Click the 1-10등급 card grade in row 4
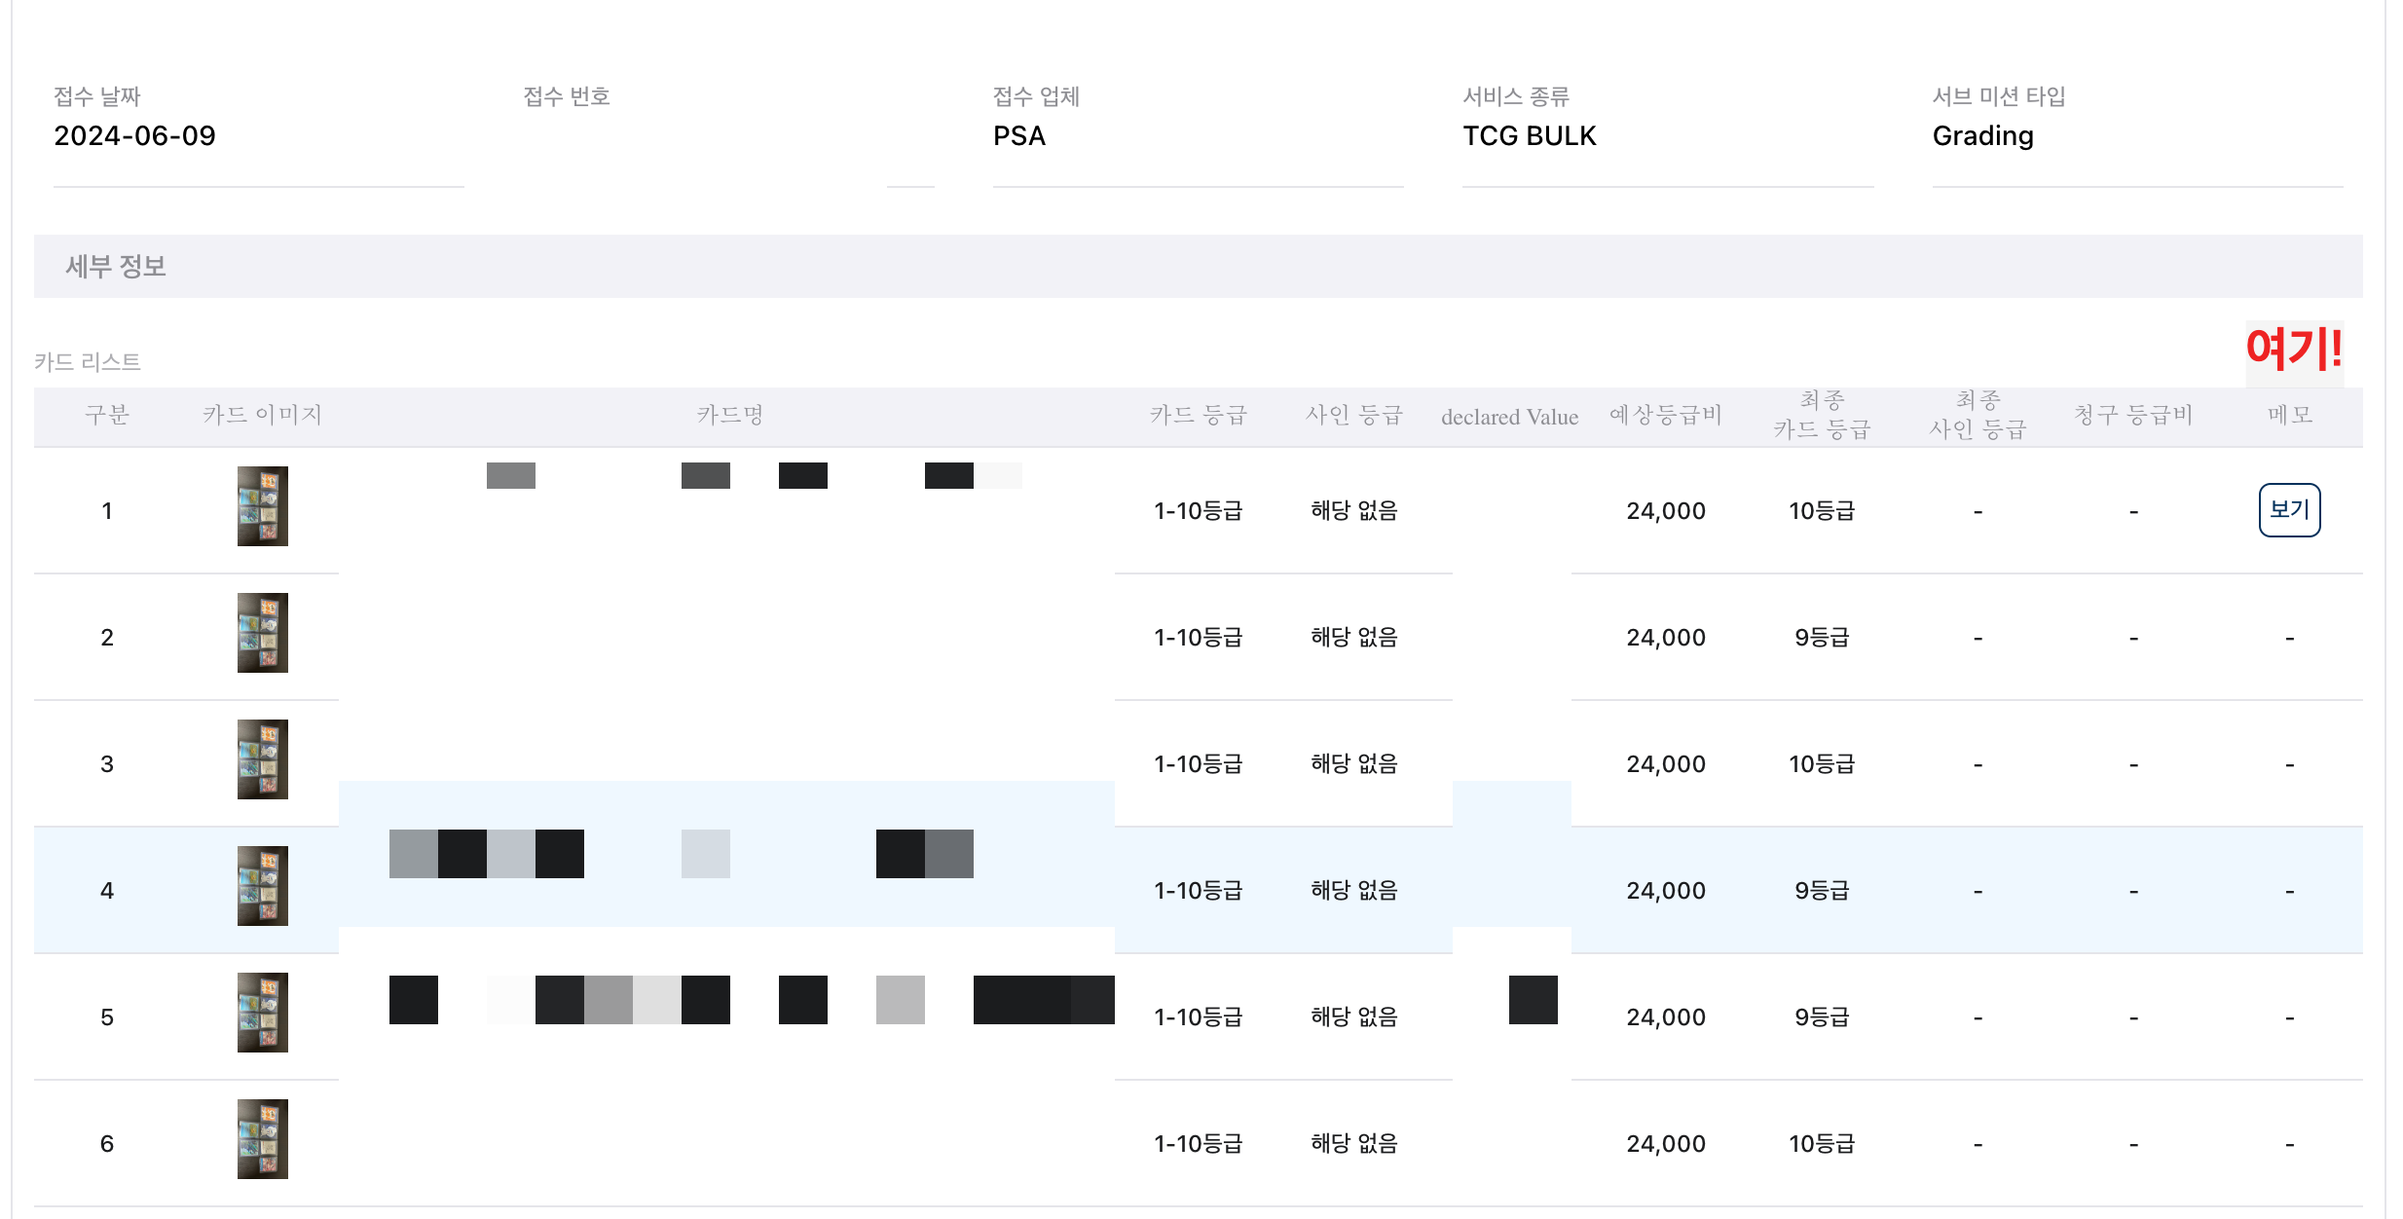 (x=1199, y=891)
